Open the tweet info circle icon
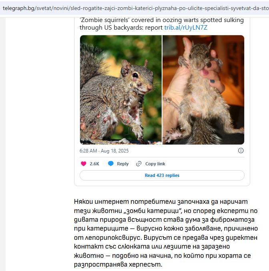 (x=241, y=151)
